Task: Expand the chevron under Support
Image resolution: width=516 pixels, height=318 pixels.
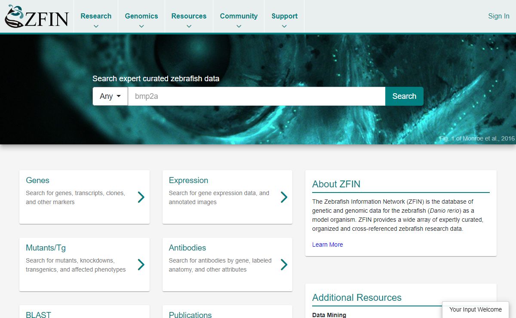Action: [x=284, y=26]
